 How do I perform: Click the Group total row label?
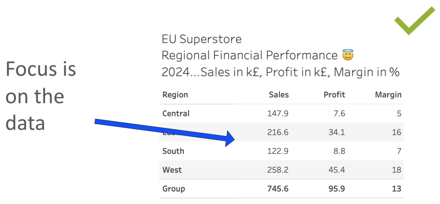tap(174, 189)
